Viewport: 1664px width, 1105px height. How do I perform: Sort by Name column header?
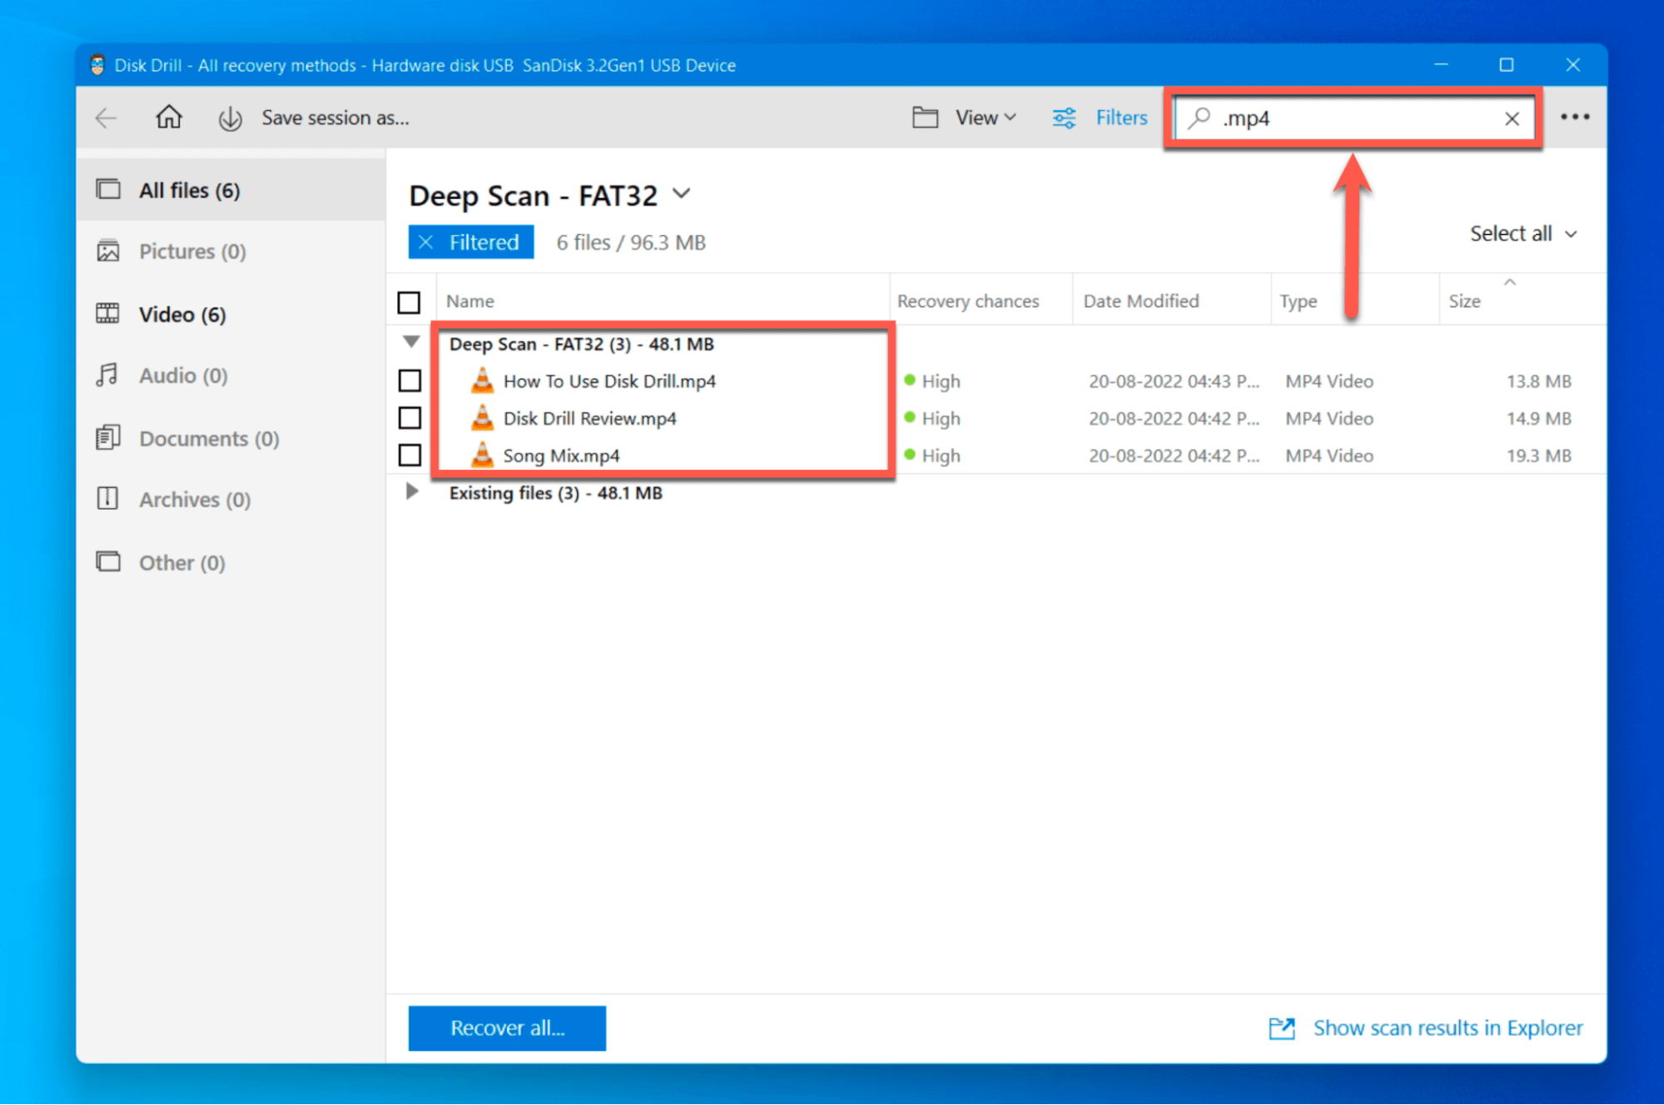point(470,301)
